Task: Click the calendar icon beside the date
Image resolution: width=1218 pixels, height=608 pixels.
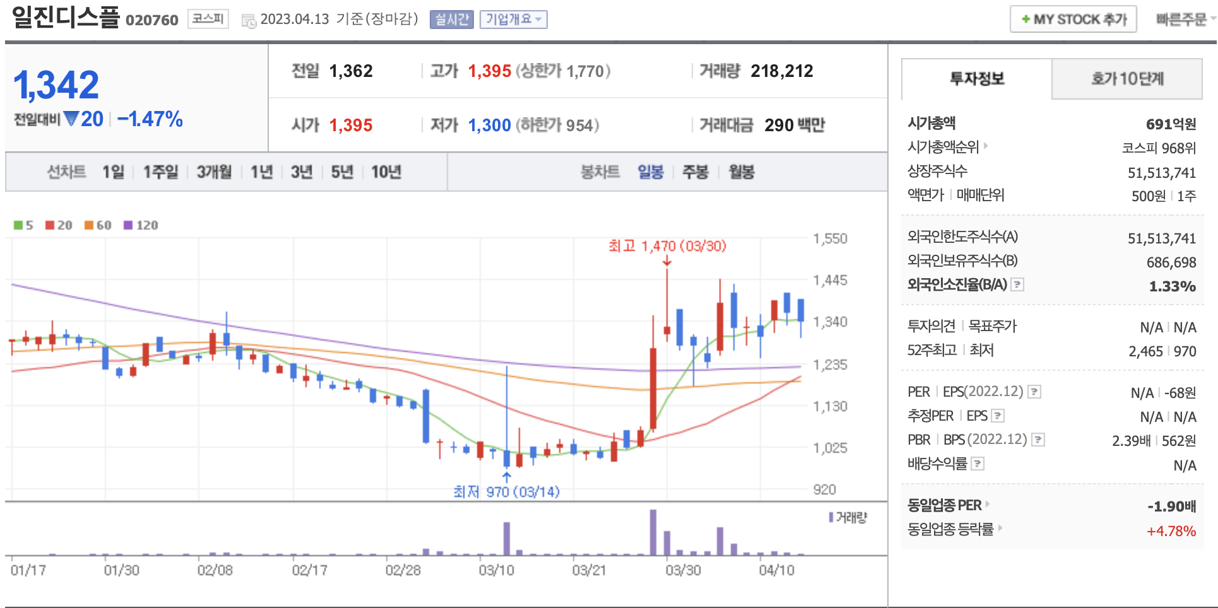Action: click(x=249, y=21)
